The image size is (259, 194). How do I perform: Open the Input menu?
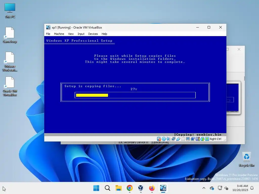(81, 34)
